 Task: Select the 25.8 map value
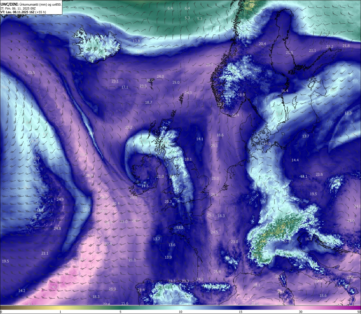click(133, 197)
